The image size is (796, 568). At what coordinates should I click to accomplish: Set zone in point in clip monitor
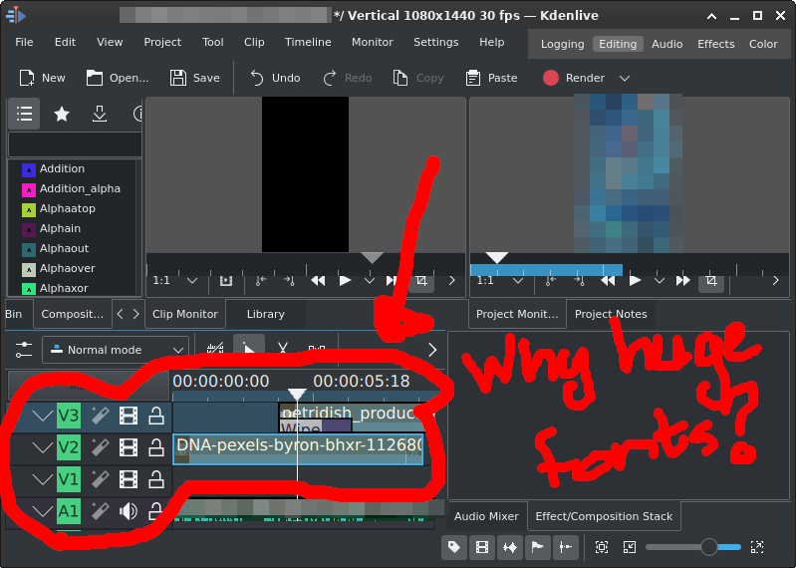coord(261,281)
